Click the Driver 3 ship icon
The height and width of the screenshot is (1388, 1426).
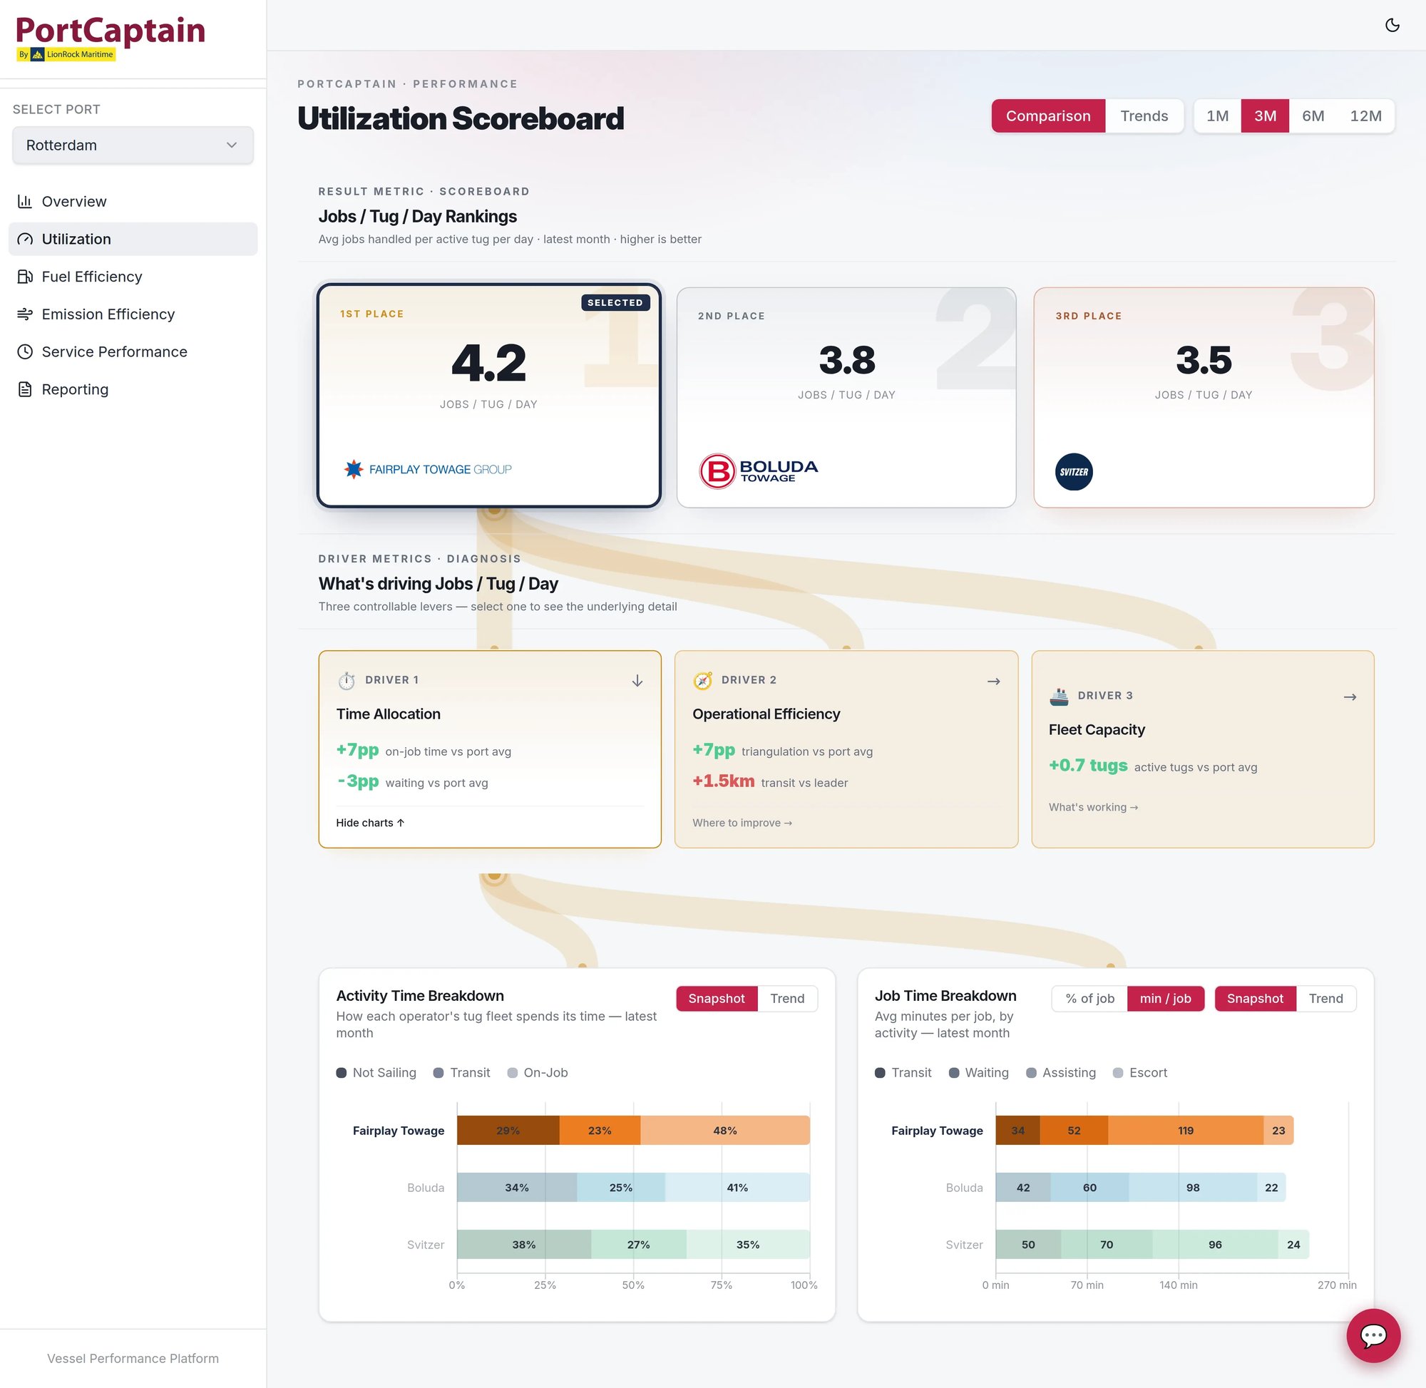[x=1059, y=696]
